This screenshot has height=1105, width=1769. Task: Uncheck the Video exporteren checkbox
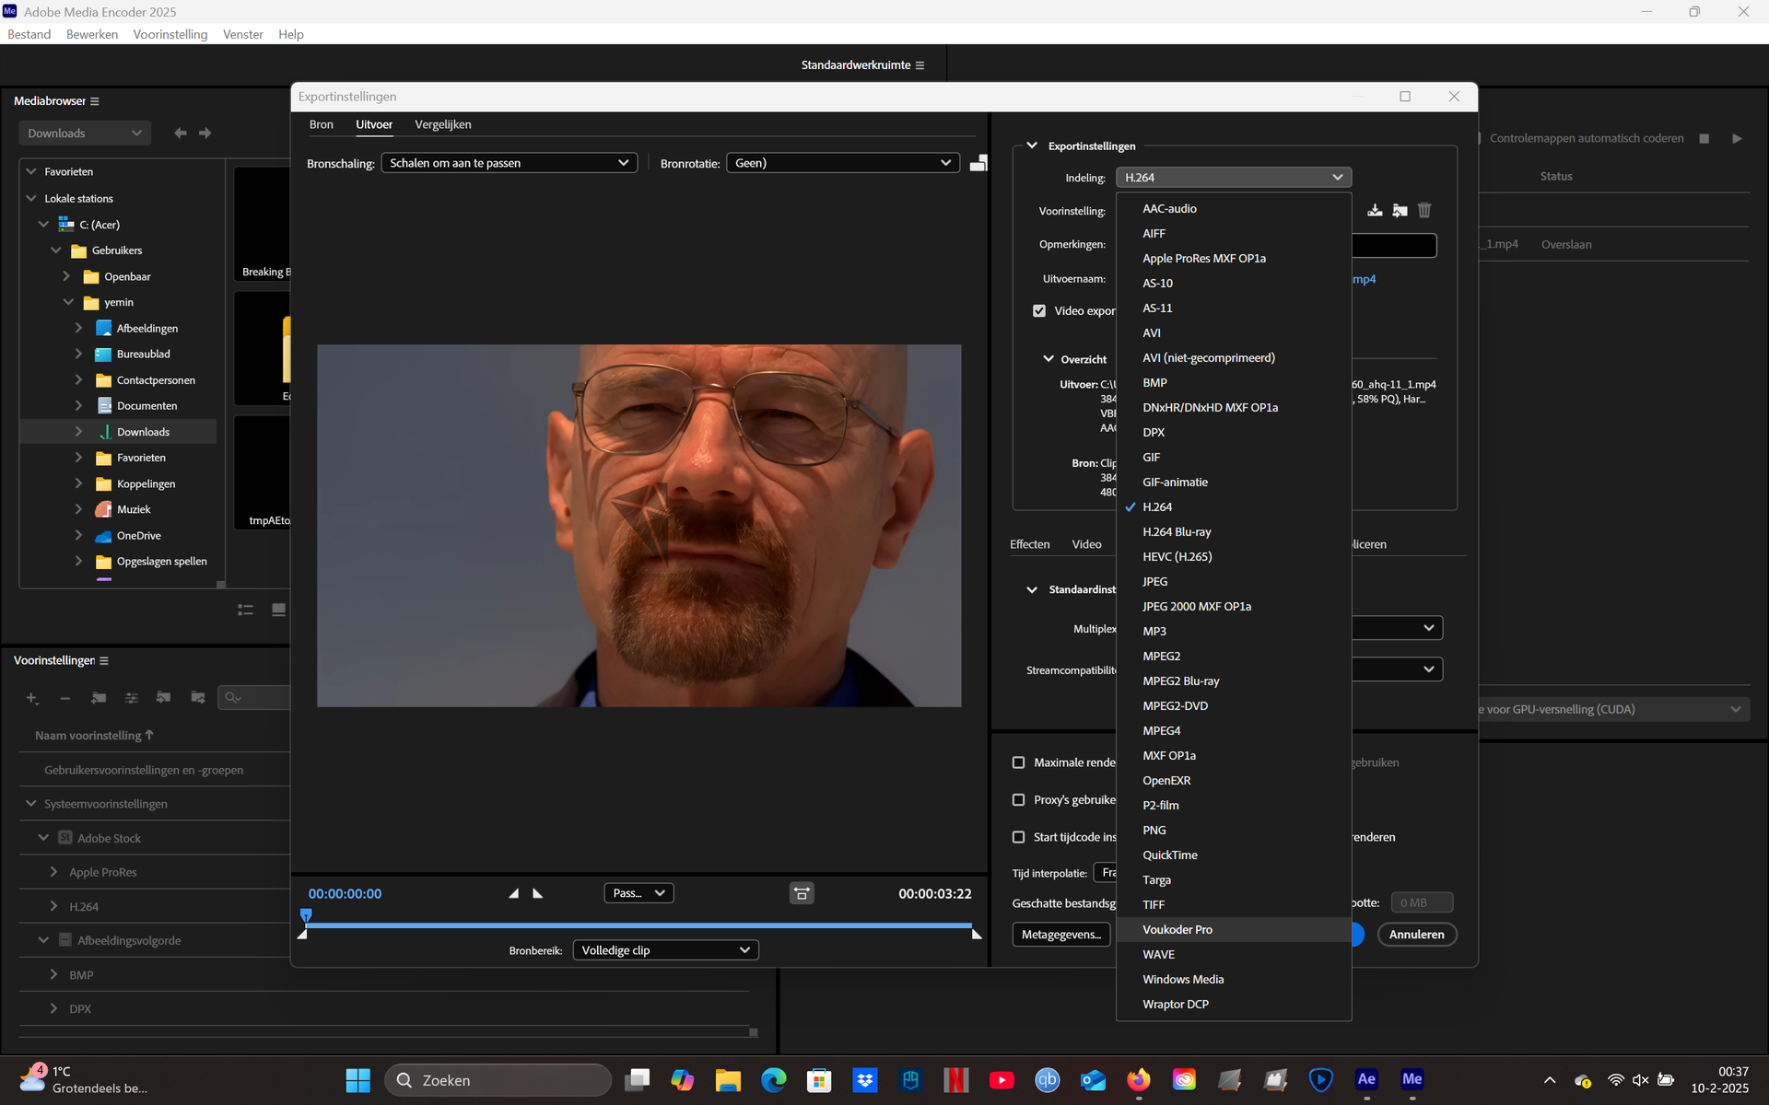click(1039, 311)
